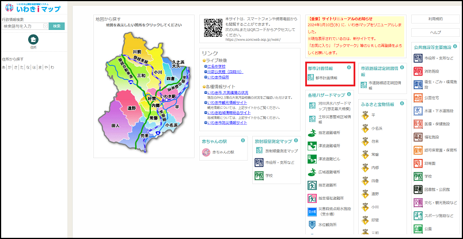463x239 pixels.
Task: Open the search phrase dropdown arrow
Action: click(x=45, y=26)
